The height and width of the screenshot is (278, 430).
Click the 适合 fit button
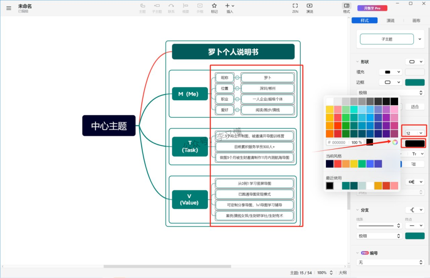(415, 107)
